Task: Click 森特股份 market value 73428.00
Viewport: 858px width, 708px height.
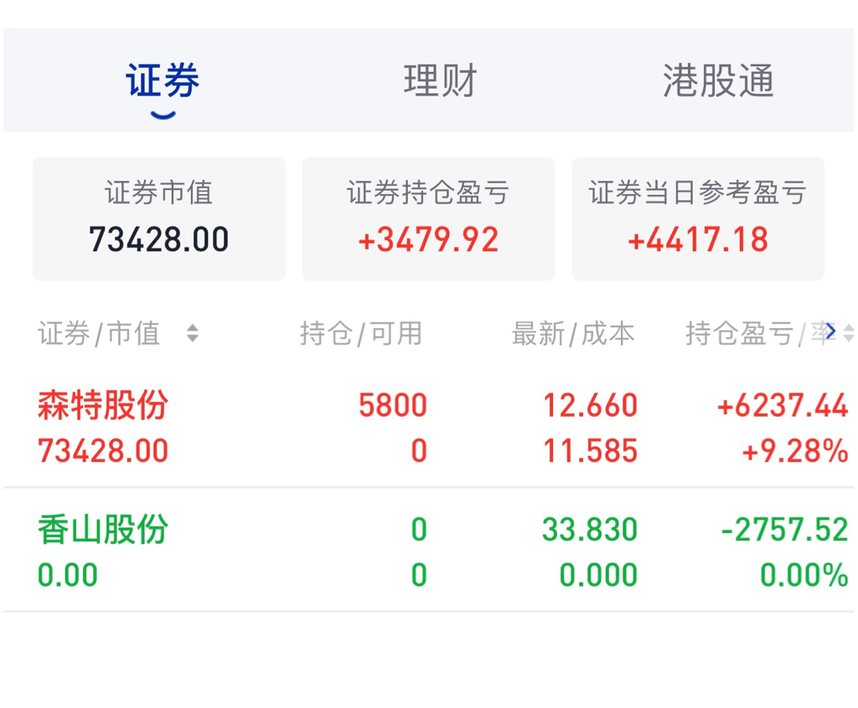Action: click(103, 451)
